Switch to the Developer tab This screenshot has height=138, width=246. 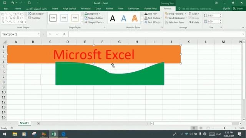134,8
